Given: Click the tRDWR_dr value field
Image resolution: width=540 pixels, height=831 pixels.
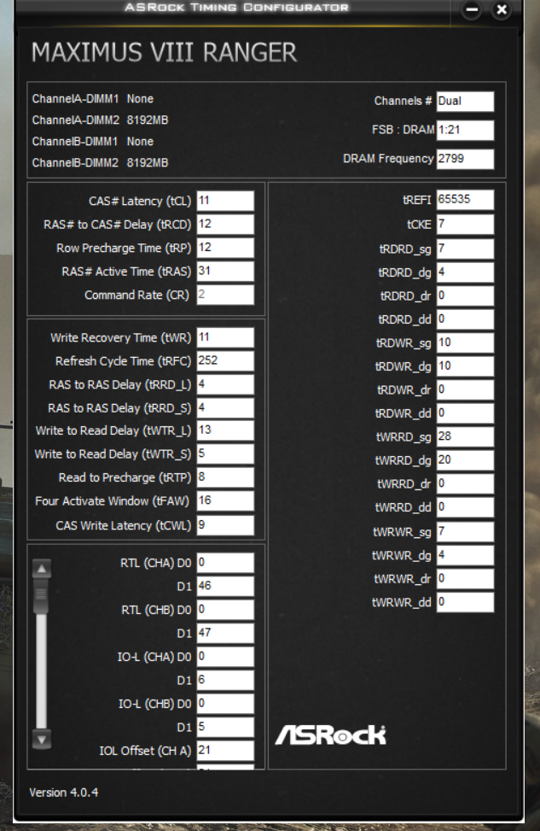Looking at the screenshot, I should coord(465,389).
